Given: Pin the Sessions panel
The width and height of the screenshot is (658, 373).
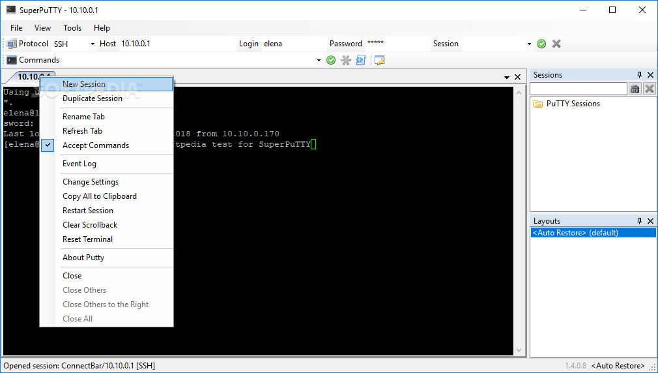Looking at the screenshot, I should (639, 75).
